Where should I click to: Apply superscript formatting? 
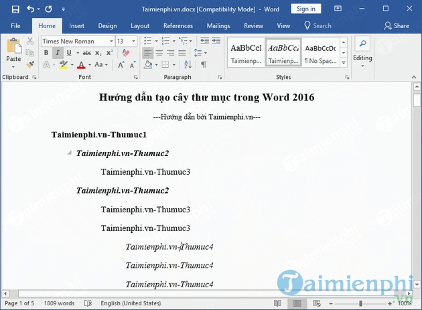coord(110,53)
